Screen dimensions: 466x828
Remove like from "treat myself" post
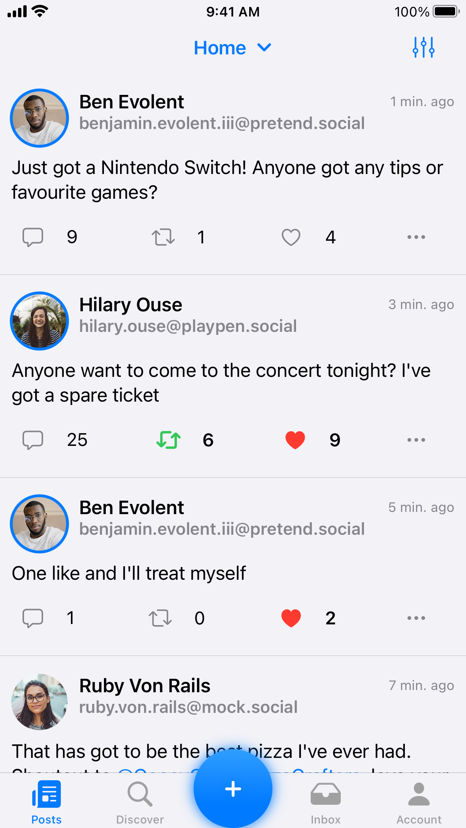(291, 618)
